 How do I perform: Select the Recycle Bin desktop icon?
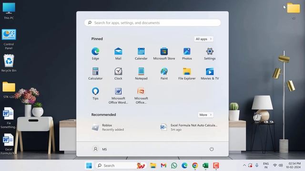click(x=9, y=63)
